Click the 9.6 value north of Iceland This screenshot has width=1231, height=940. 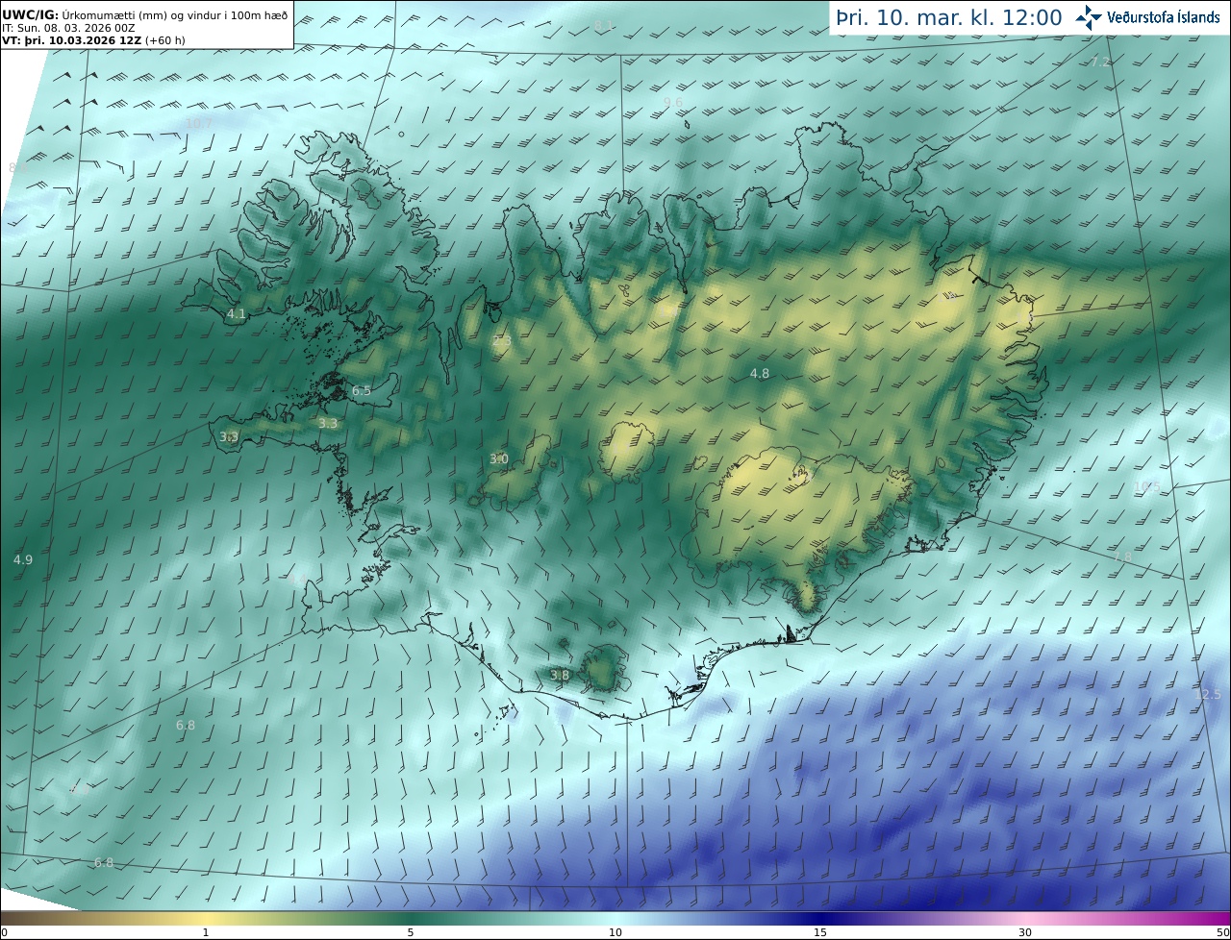(673, 102)
